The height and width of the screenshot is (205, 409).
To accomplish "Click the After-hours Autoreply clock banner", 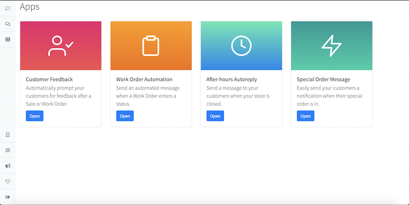I will (x=241, y=46).
